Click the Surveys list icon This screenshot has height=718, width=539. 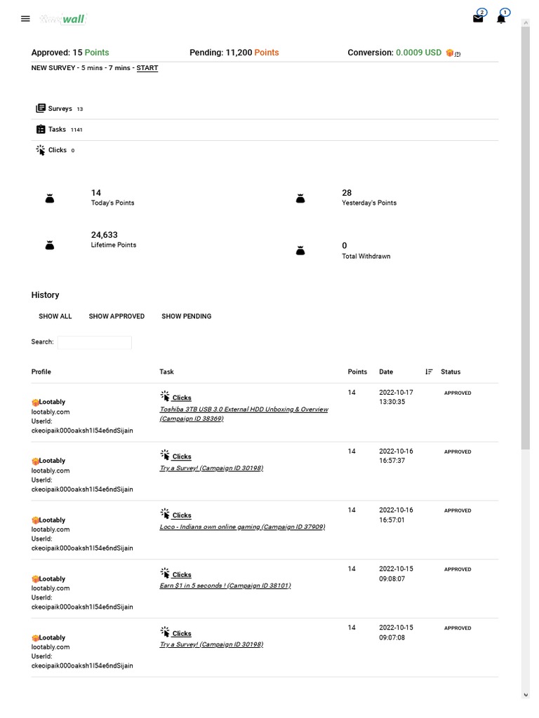coord(41,109)
